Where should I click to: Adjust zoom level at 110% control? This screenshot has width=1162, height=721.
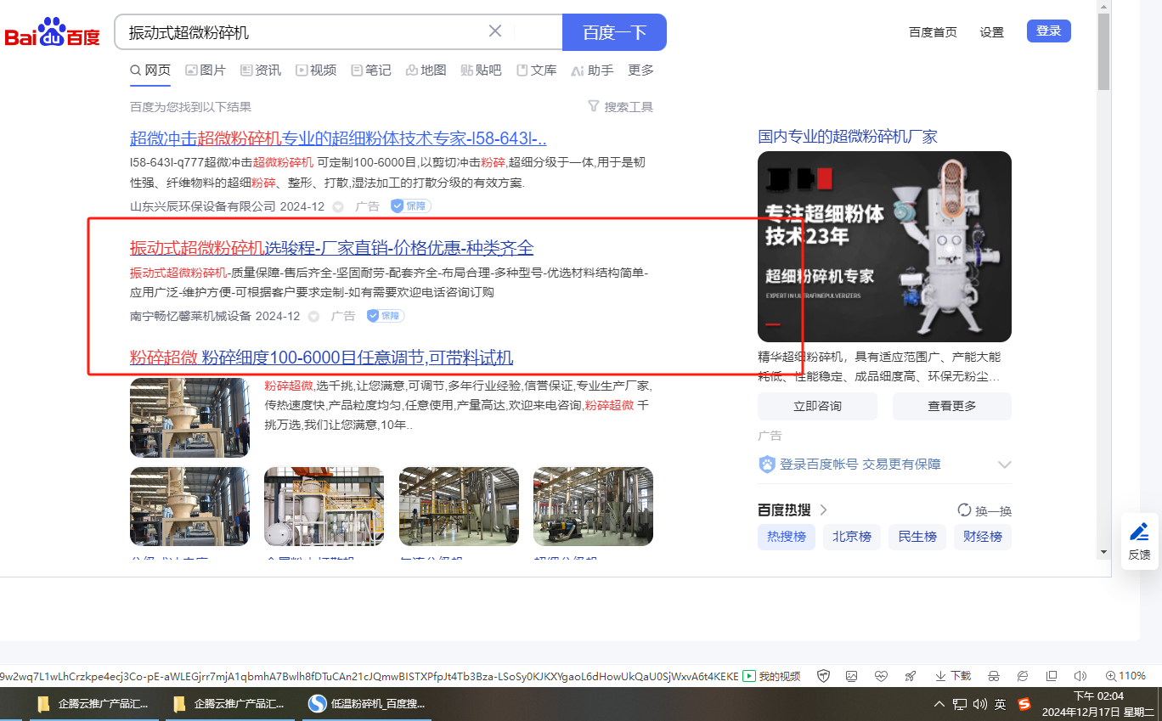coord(1127,676)
